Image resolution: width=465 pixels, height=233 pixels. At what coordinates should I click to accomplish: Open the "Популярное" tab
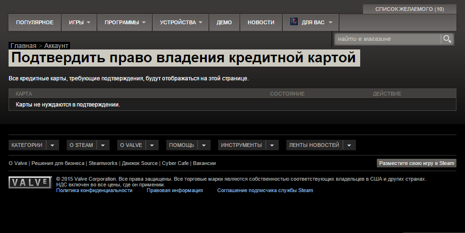(x=35, y=22)
